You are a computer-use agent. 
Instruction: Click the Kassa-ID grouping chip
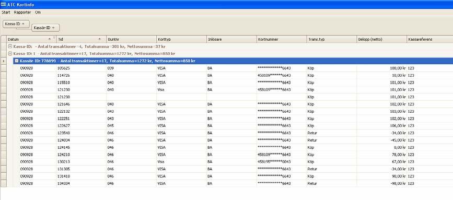pos(16,24)
